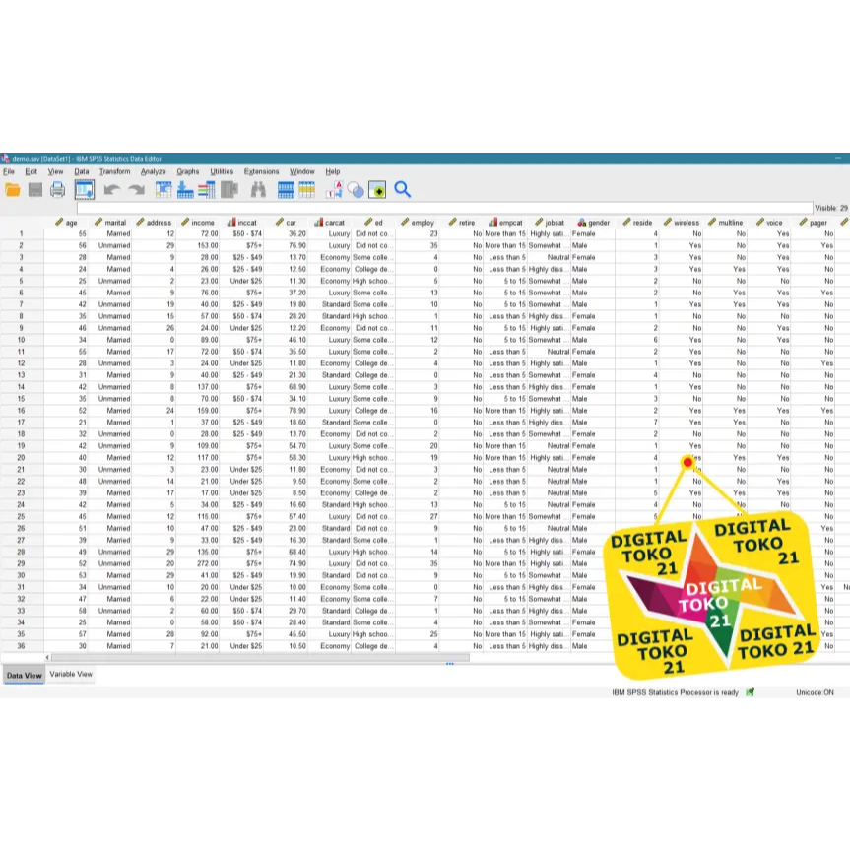Select the empcat column header
Screen dimensions: 850x850
tap(504, 223)
